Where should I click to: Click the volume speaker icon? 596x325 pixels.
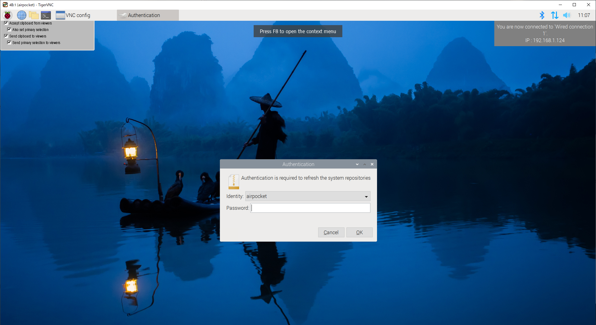(x=567, y=15)
